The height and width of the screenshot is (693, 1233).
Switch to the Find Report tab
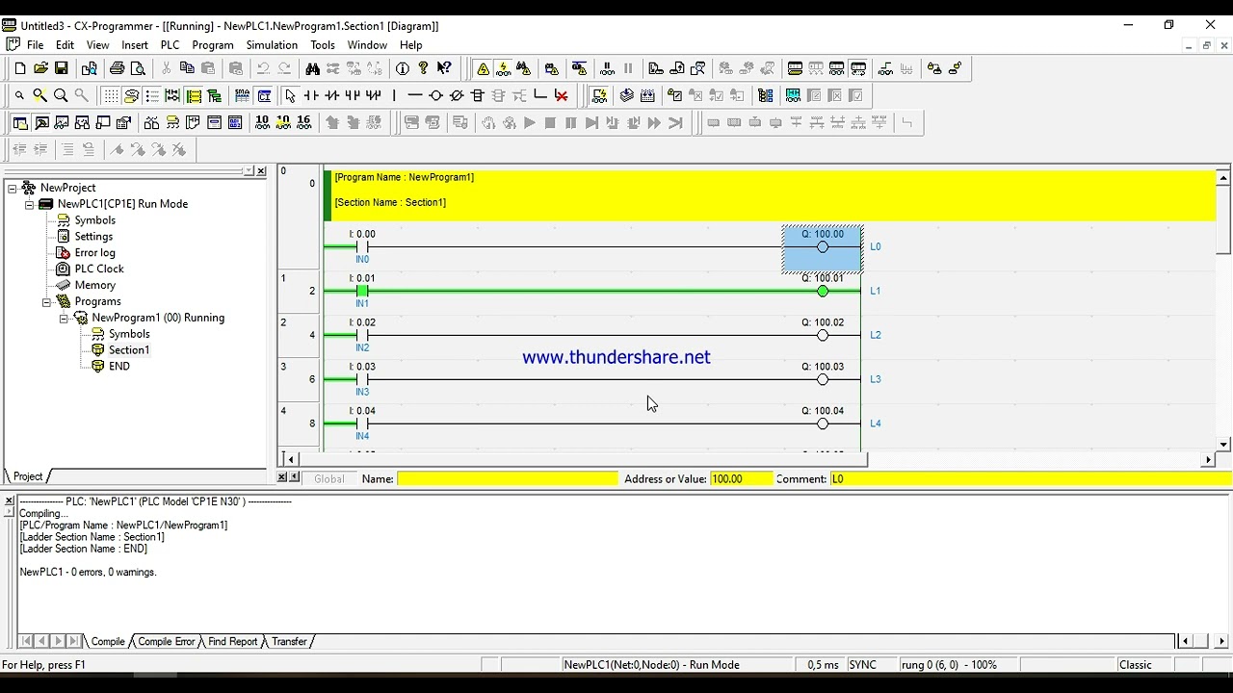click(232, 642)
